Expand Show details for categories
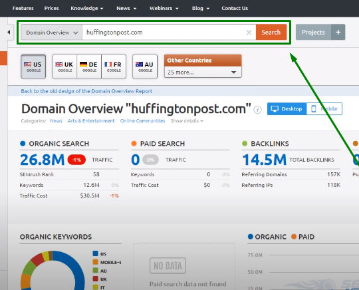Viewport: 359px width, 290px height. click(x=187, y=121)
